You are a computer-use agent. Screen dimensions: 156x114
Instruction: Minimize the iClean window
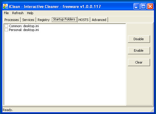pyautogui.click(x=136, y=6)
